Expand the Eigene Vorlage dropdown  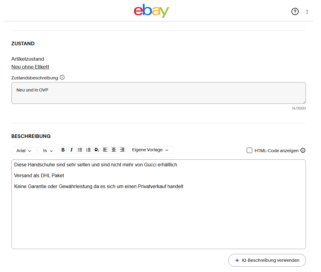[x=150, y=150]
